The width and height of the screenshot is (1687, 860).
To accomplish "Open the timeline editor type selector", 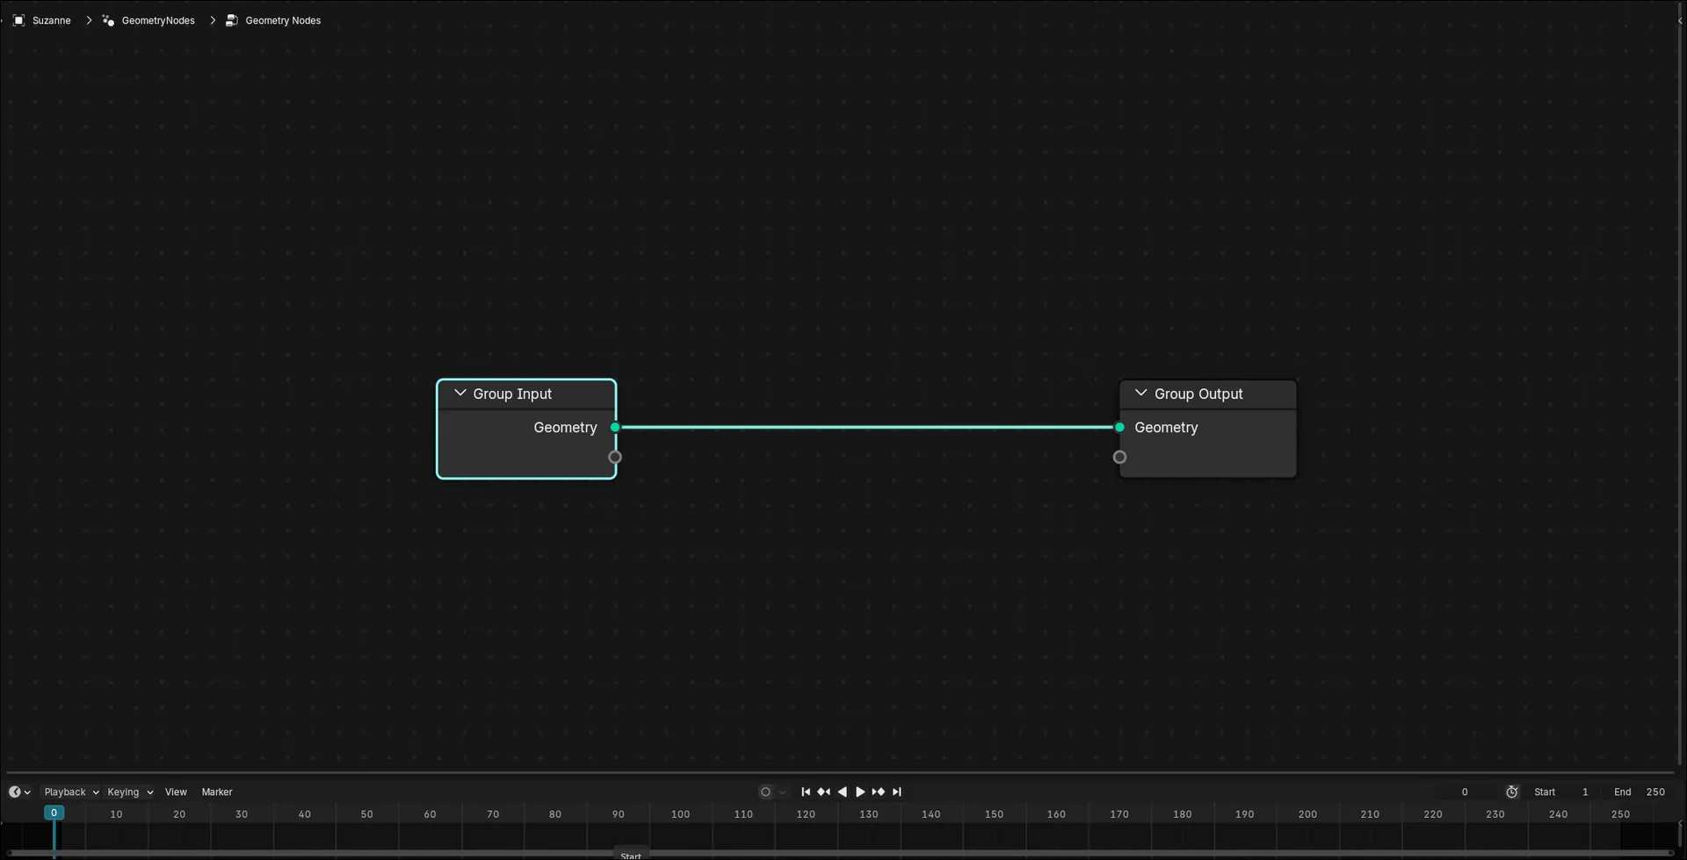I will (19, 792).
